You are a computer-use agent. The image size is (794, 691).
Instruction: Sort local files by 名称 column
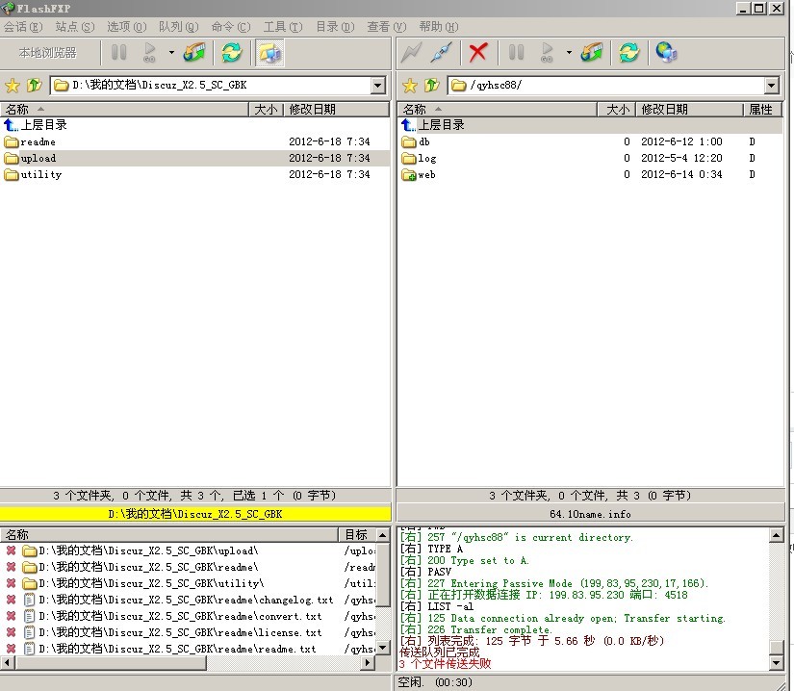pos(124,110)
